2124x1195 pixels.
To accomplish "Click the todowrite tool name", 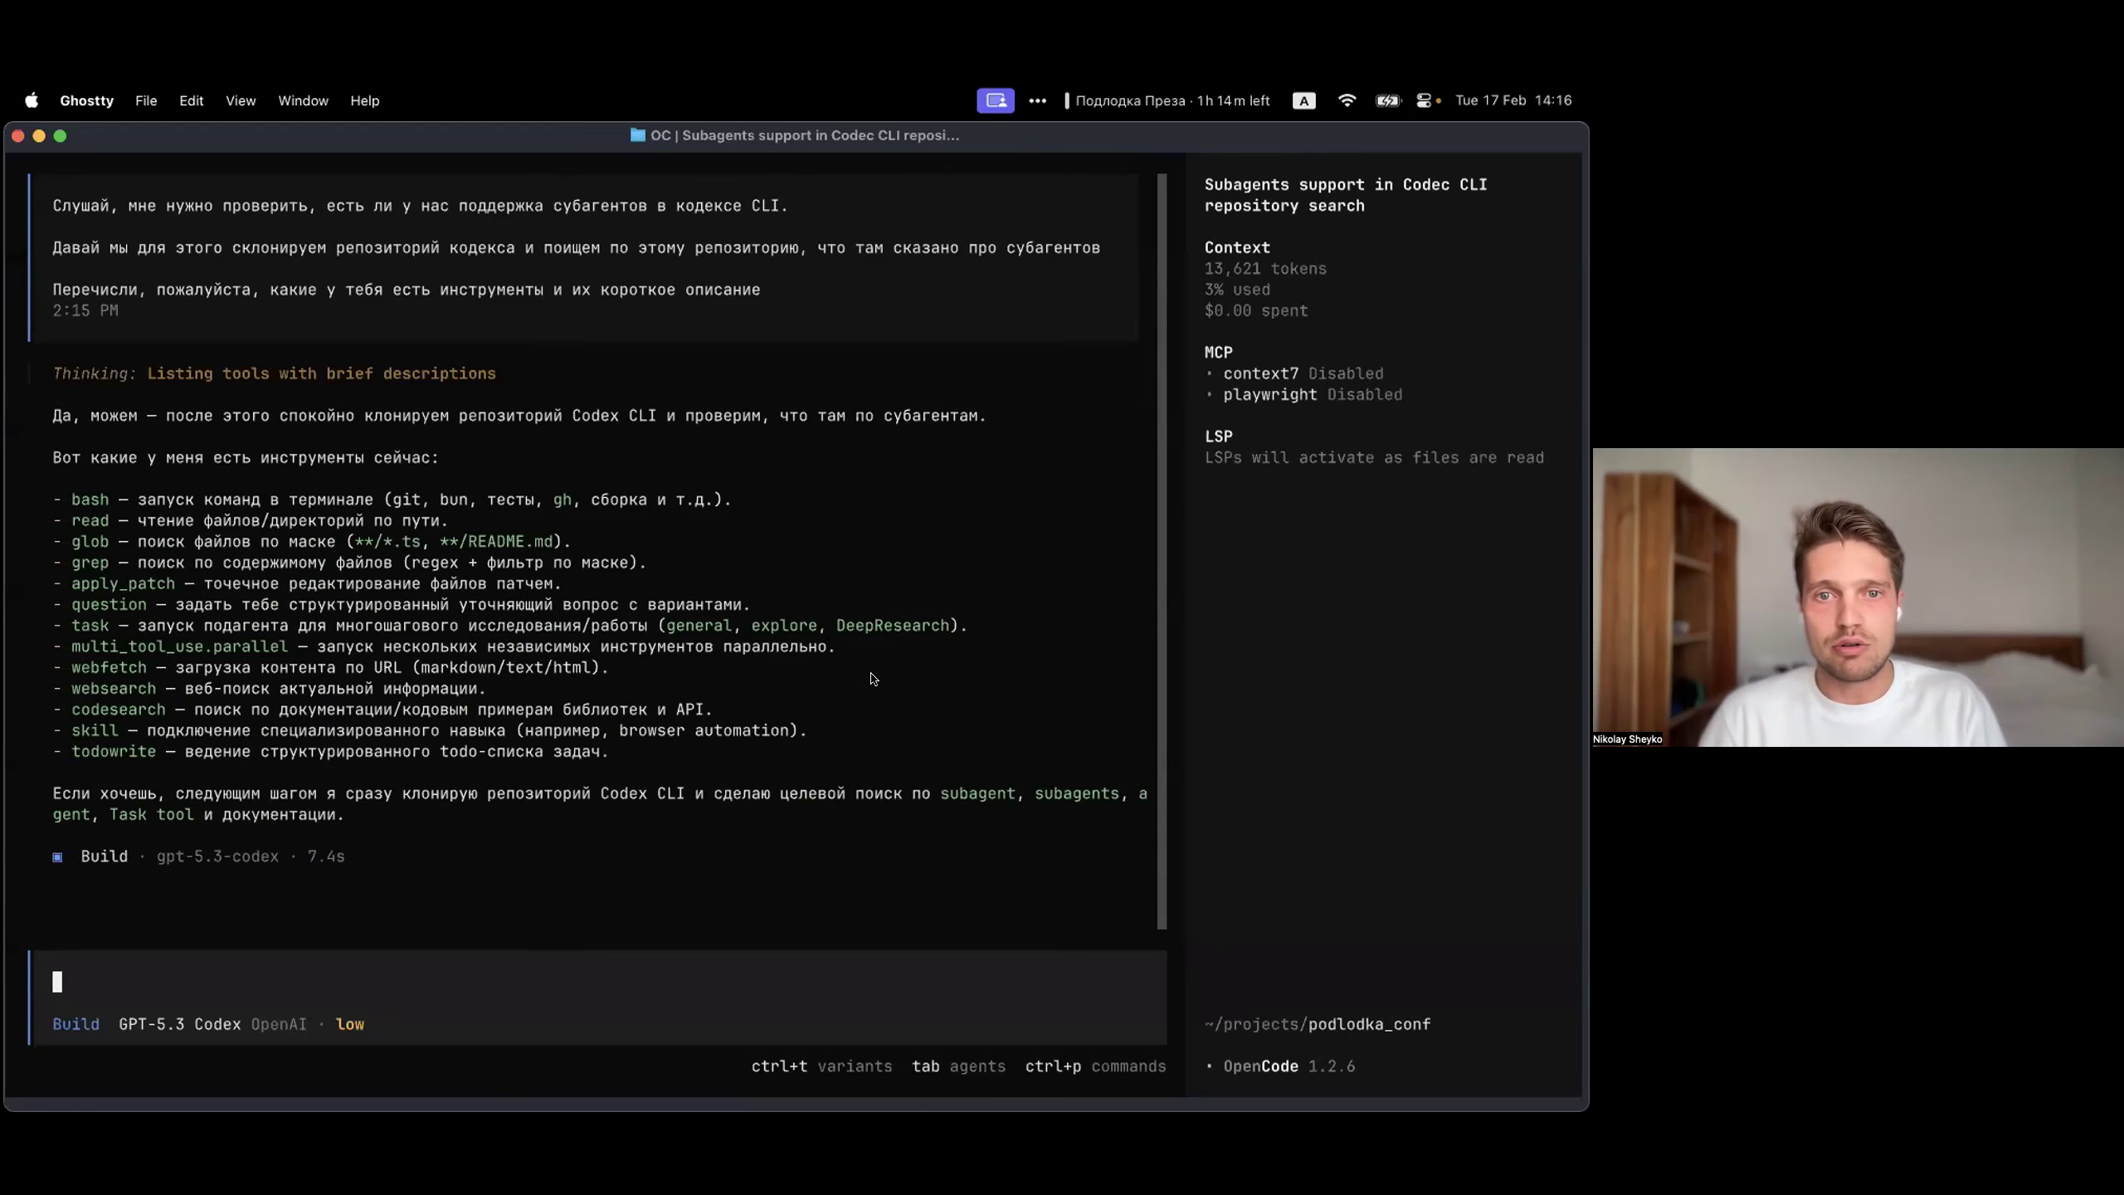I will pyautogui.click(x=114, y=752).
